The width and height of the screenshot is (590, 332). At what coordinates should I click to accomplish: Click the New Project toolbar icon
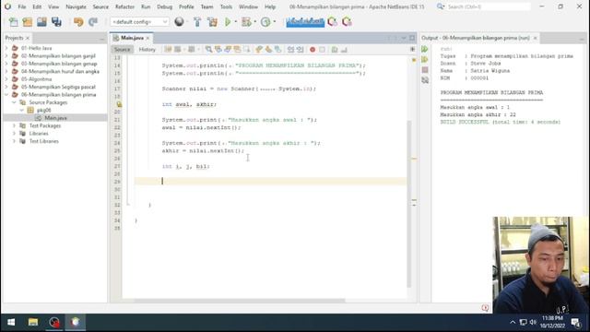28,22
